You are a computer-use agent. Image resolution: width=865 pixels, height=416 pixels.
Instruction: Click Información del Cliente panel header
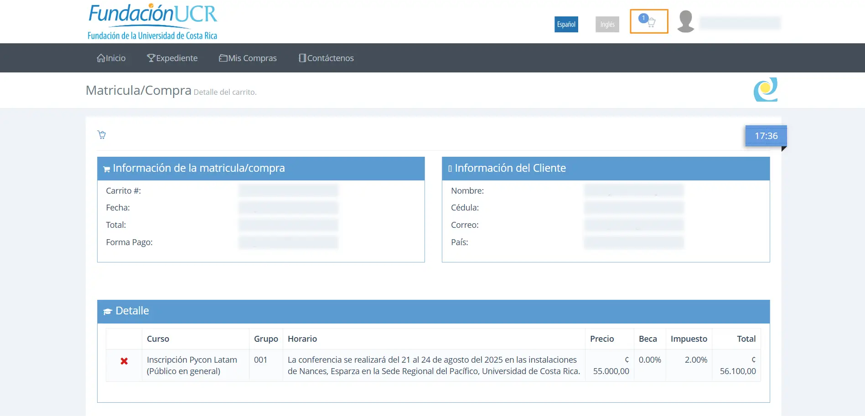click(x=606, y=169)
